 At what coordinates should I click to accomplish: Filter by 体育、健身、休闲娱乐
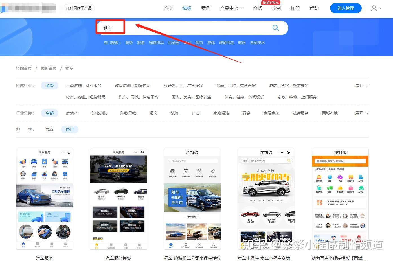244,97
